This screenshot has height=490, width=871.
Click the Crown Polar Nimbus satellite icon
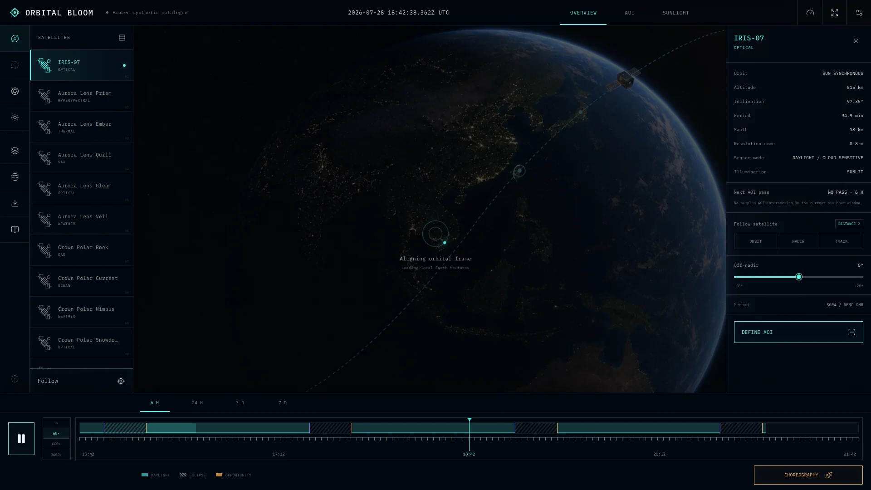[x=44, y=312]
